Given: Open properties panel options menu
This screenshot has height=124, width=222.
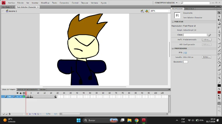Looking at the screenshot, I should [x=215, y=9].
